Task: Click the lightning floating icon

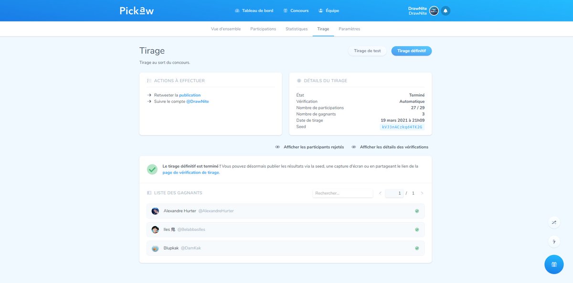Action: pos(554,241)
